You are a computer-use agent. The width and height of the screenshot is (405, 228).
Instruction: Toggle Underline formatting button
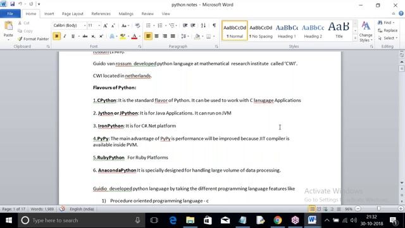click(73, 36)
